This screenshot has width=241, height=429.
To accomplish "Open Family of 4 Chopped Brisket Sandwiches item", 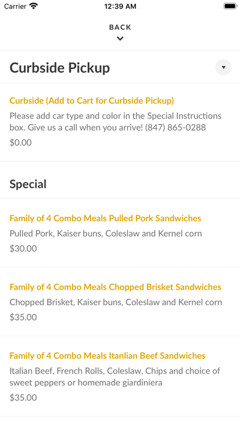I will pyautogui.click(x=116, y=287).
